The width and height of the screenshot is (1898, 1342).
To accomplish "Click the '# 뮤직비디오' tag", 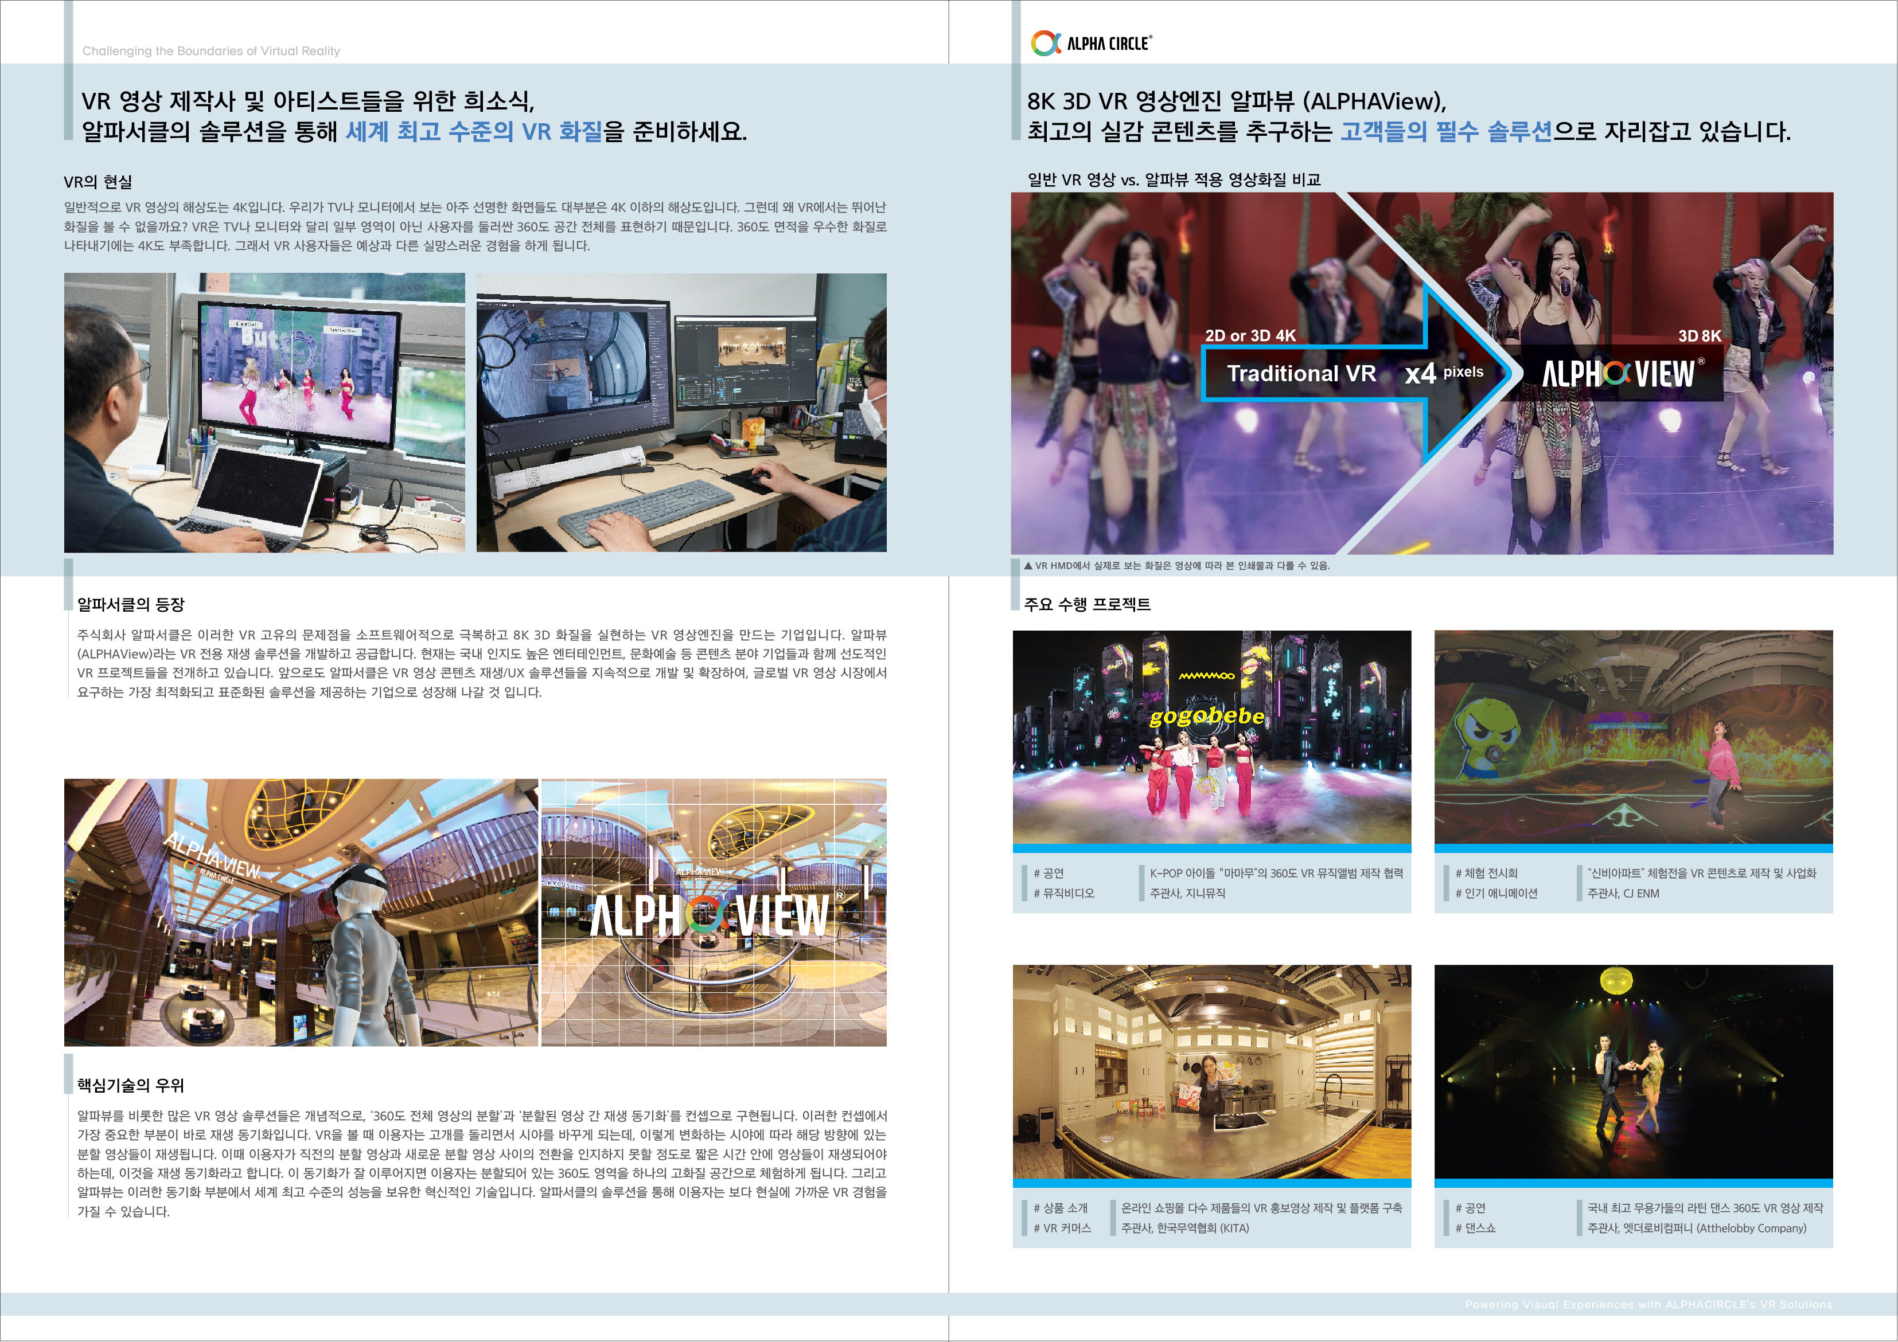I will click(1064, 893).
